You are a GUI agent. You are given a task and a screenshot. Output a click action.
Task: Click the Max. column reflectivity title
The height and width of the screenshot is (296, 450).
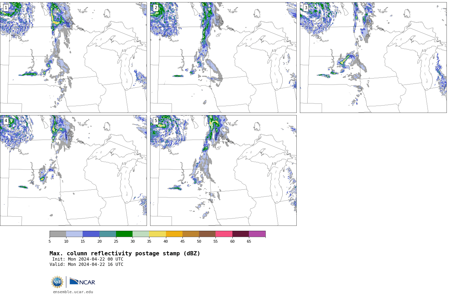[125, 254]
